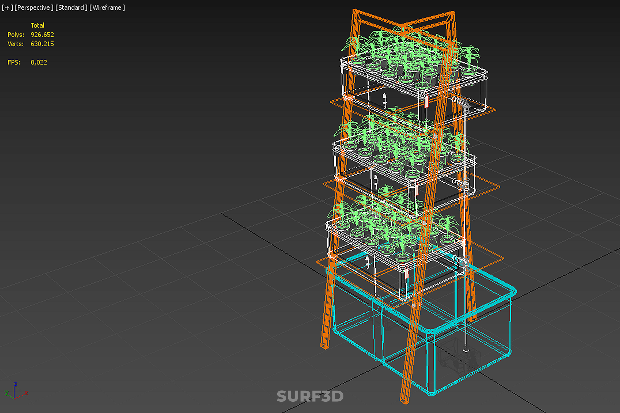
Task: Click the Verts count statistic
Action: point(42,44)
